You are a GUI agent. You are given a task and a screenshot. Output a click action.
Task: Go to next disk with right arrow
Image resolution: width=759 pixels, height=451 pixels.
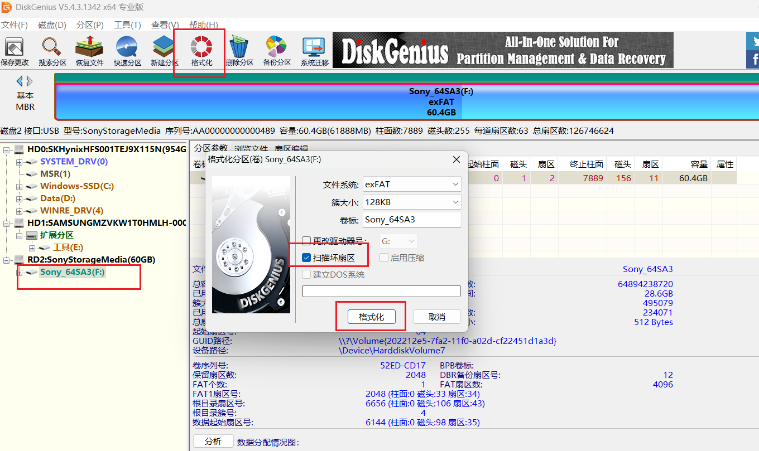(x=30, y=81)
